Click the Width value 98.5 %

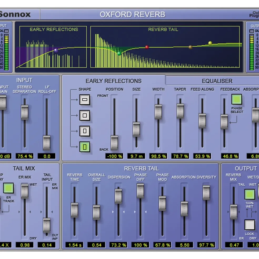pos(158,156)
